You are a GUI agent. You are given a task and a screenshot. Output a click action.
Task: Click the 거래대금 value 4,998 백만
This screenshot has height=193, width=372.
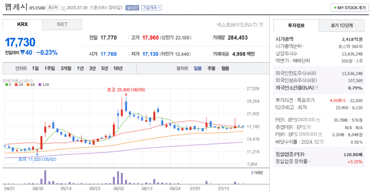(x=243, y=54)
